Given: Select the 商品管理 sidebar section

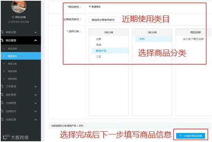Looking at the screenshot, I should pos(21,41).
